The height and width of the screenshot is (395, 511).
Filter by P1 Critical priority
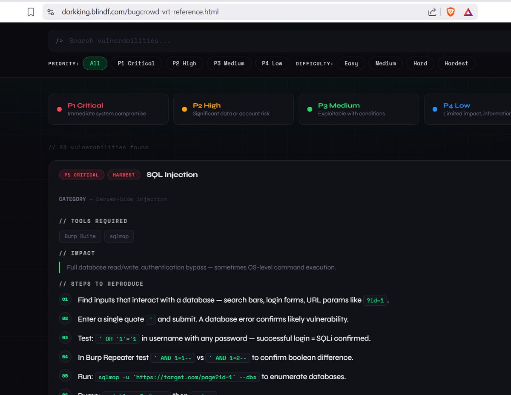136,63
